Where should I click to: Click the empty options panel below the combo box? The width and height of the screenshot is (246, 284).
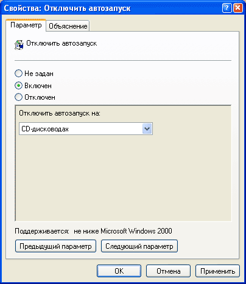coord(124,178)
